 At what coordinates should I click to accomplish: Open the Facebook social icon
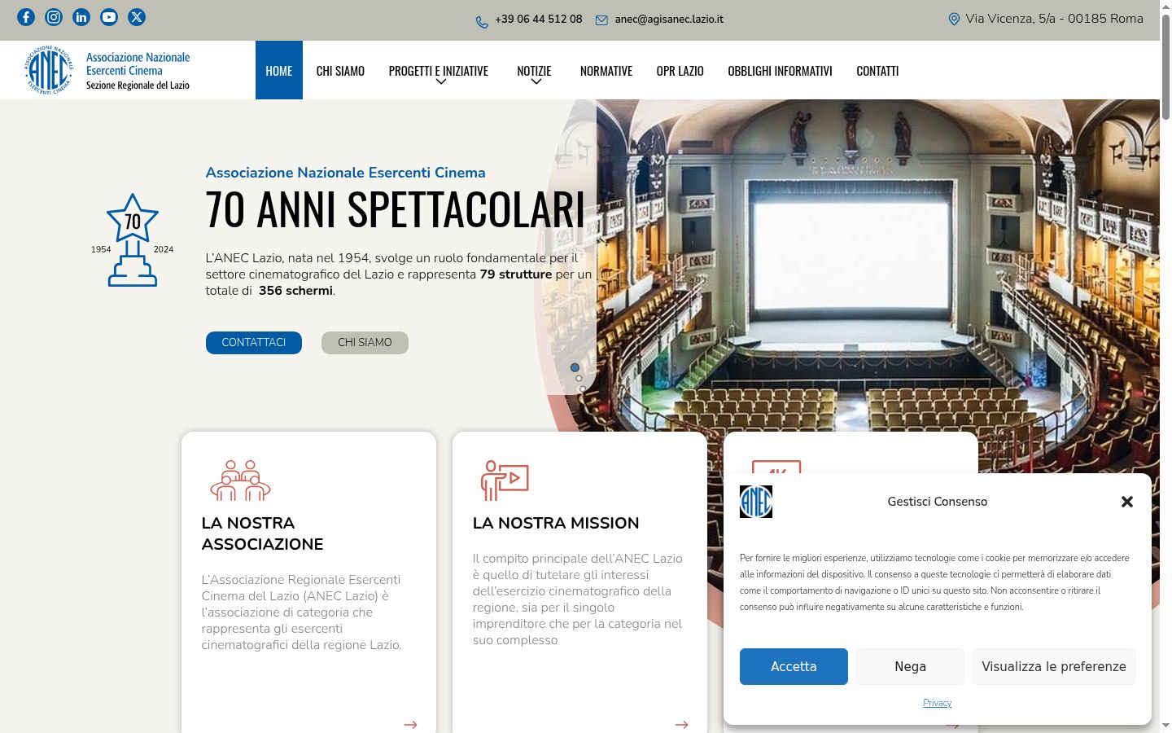pos(26,17)
